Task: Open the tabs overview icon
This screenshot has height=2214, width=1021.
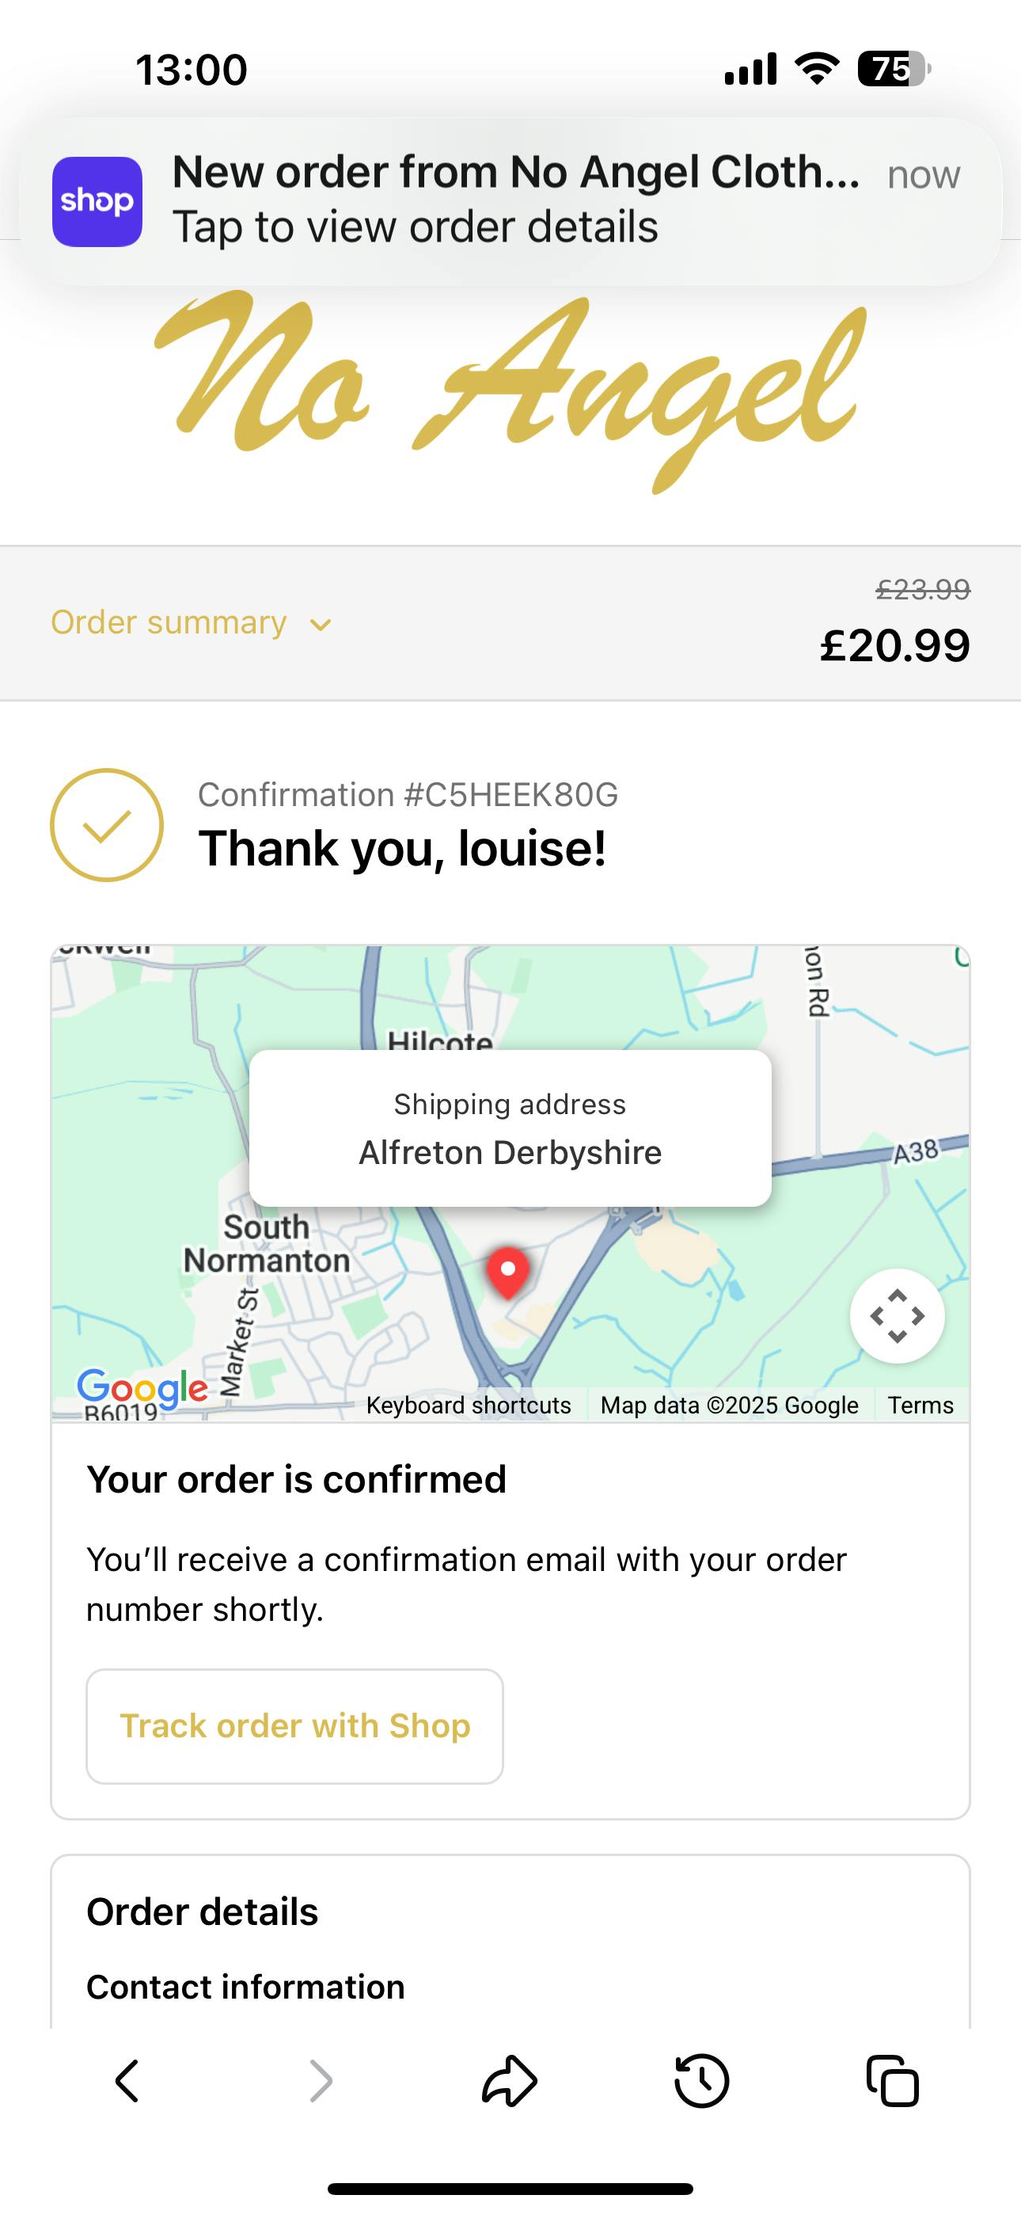Action: [893, 2081]
